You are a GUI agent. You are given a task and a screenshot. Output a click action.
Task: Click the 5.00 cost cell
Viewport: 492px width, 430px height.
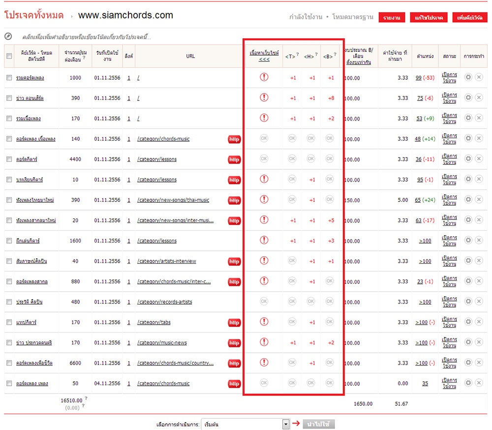coord(402,200)
